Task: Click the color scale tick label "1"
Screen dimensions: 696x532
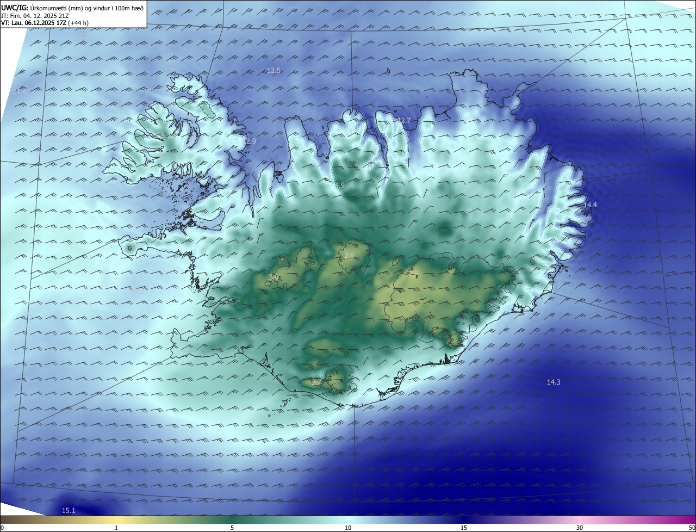Action: point(116,528)
